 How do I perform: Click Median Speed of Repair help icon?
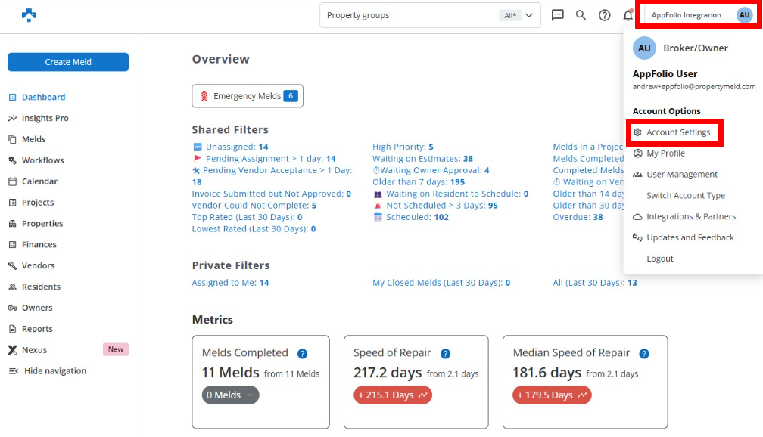coord(643,353)
